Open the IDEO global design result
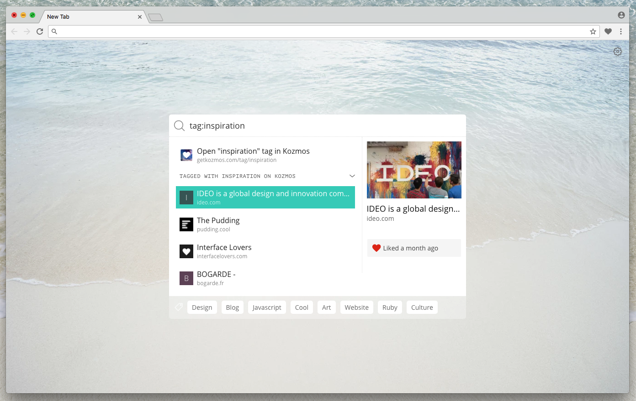Screen dimensions: 636x401 [265, 198]
